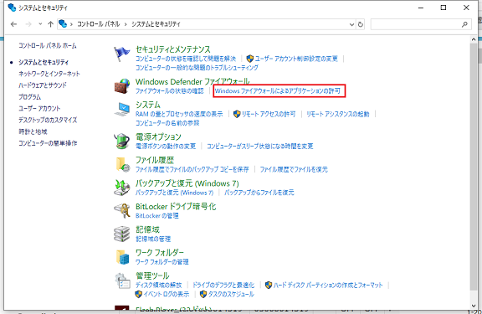Image resolution: width=482 pixels, height=314 pixels.
Task: Click the vertical scrollbar down arrow
Action: pos(474,306)
